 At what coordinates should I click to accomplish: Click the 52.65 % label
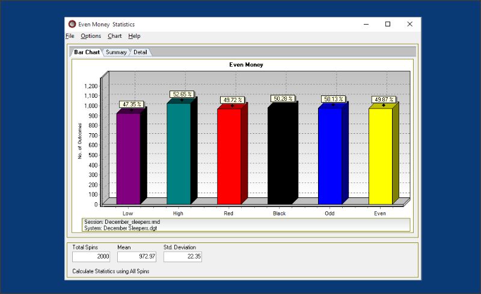182,94
